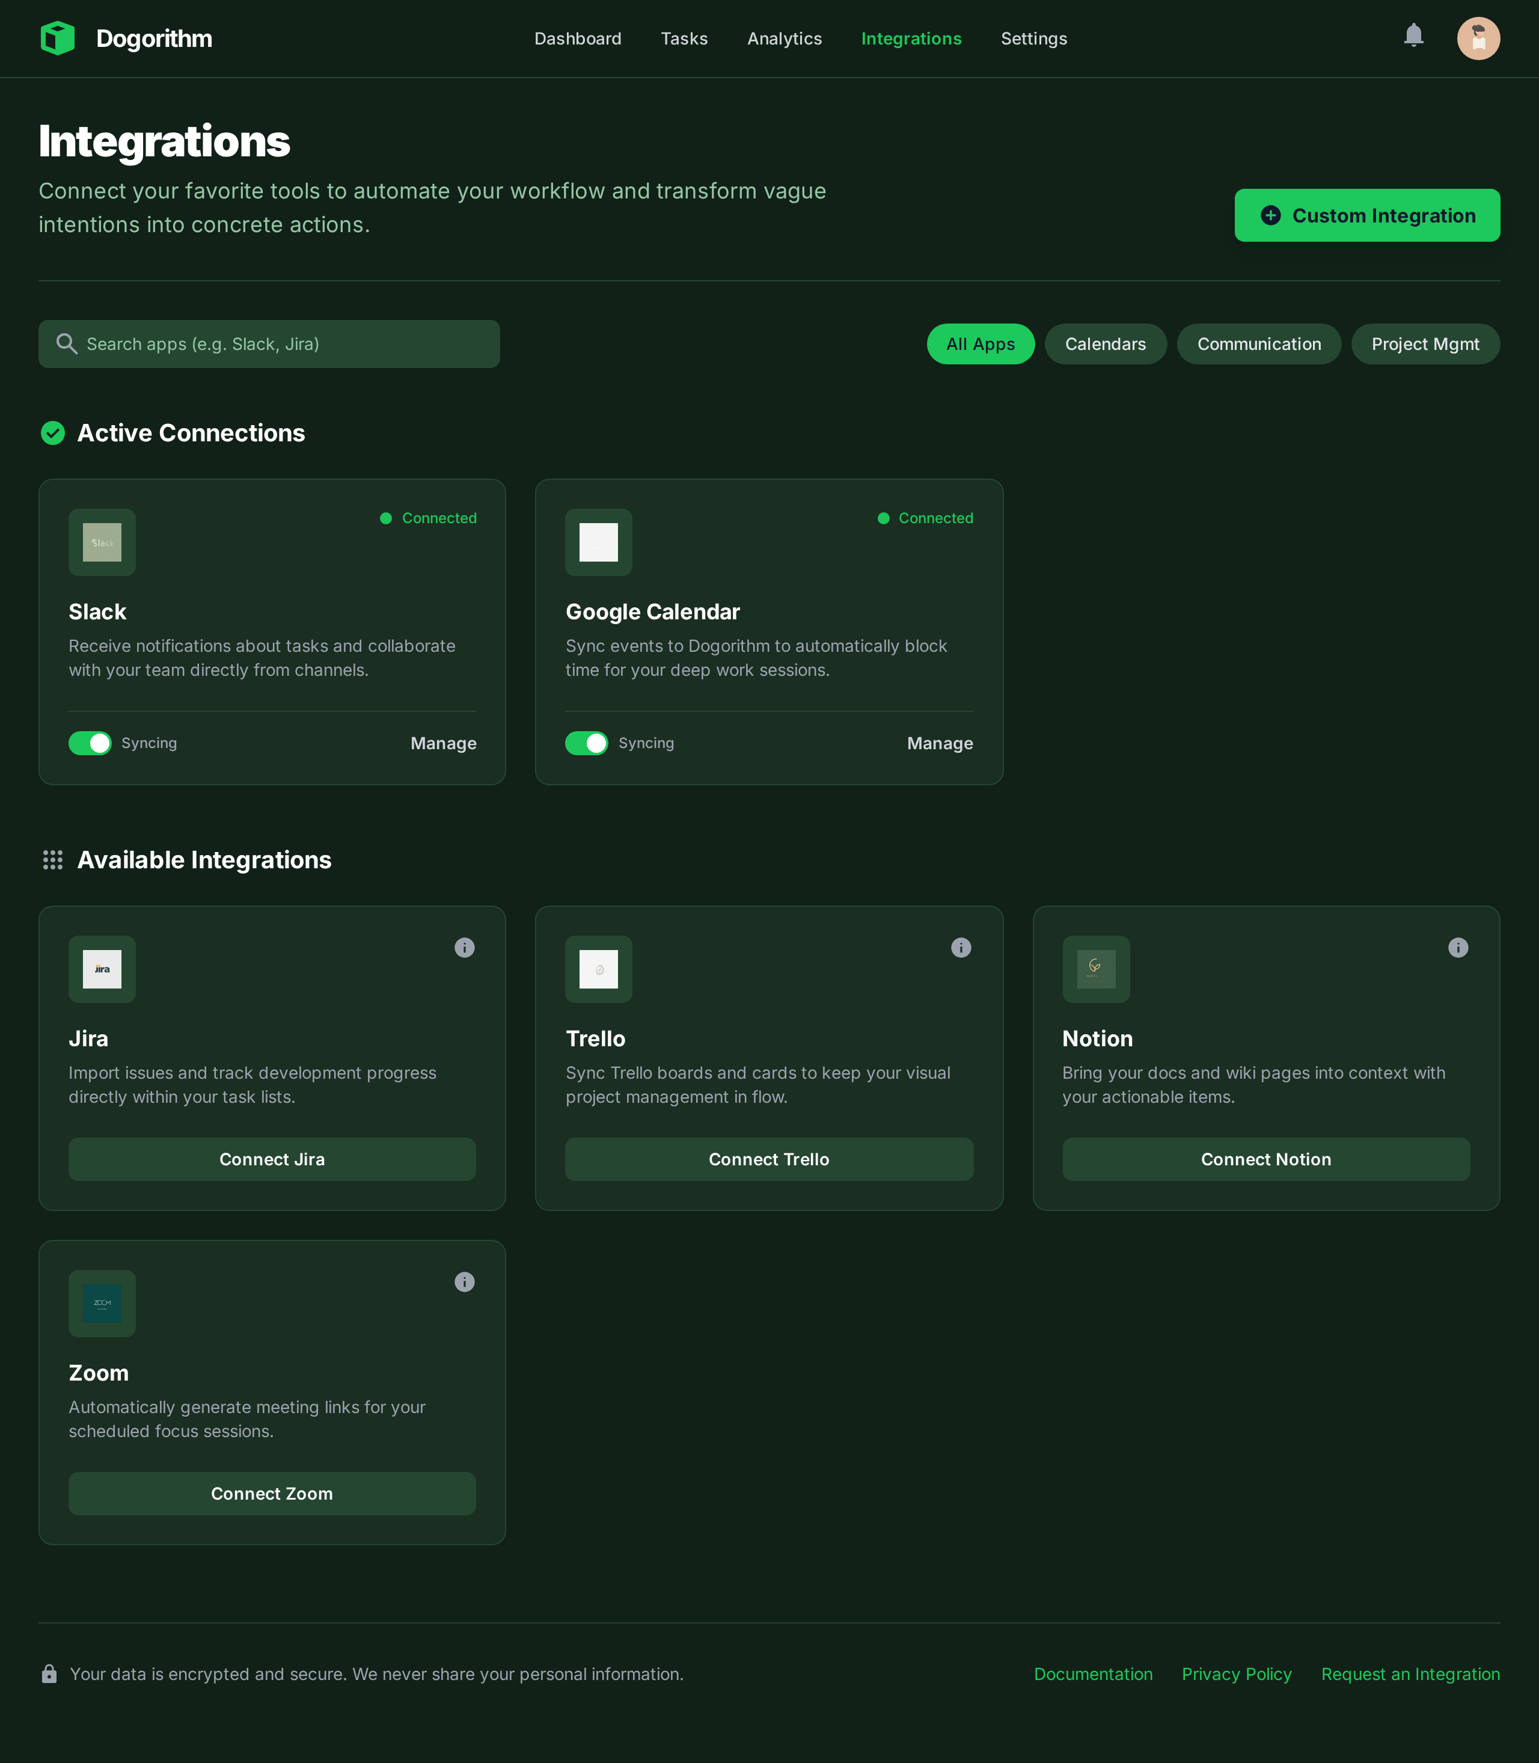Viewport: 1539px width, 1763px height.
Task: Filter by Project Mgmt
Action: (x=1425, y=344)
